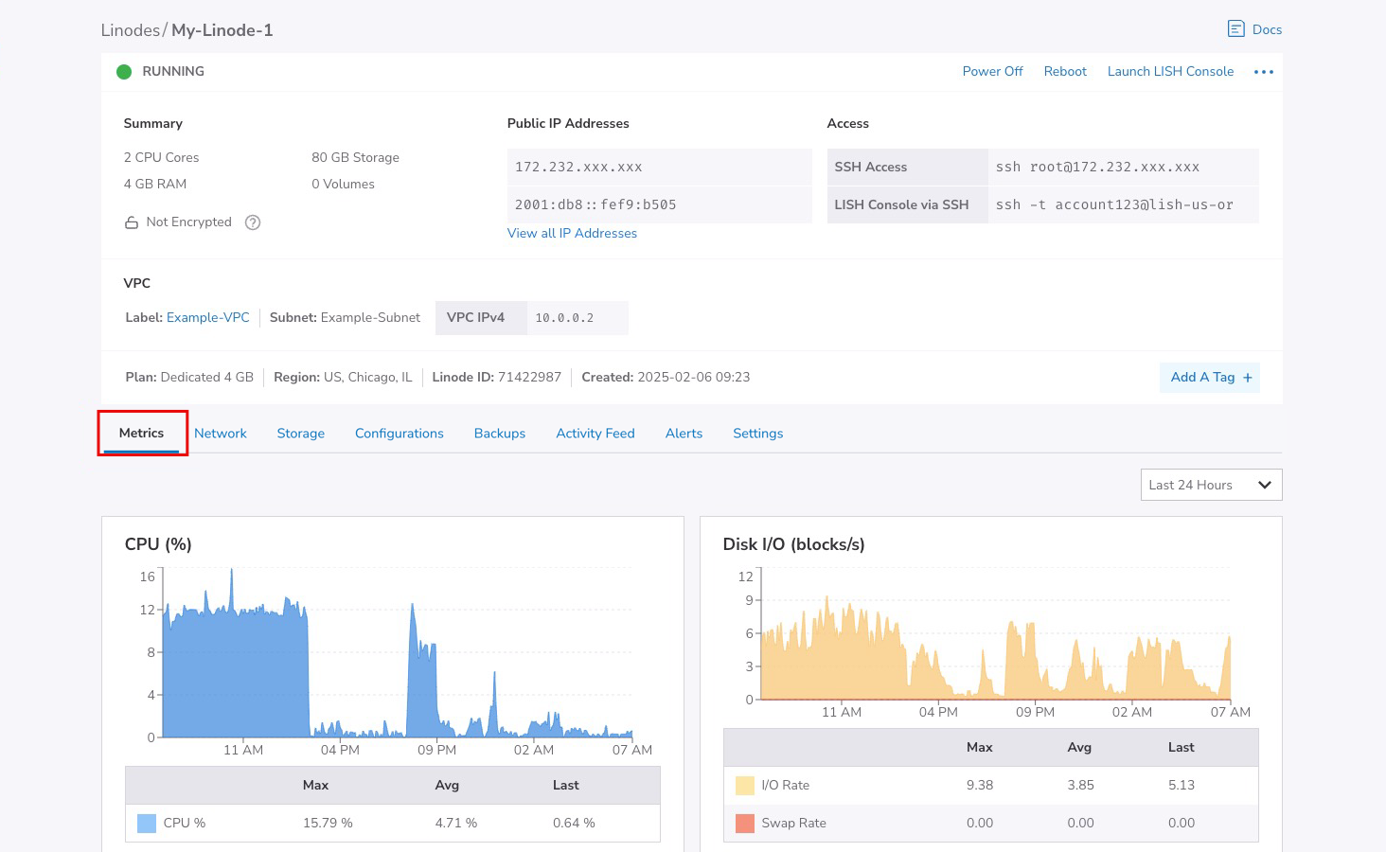This screenshot has width=1386, height=852.
Task: Reboot the Linode
Action: 1065,72
